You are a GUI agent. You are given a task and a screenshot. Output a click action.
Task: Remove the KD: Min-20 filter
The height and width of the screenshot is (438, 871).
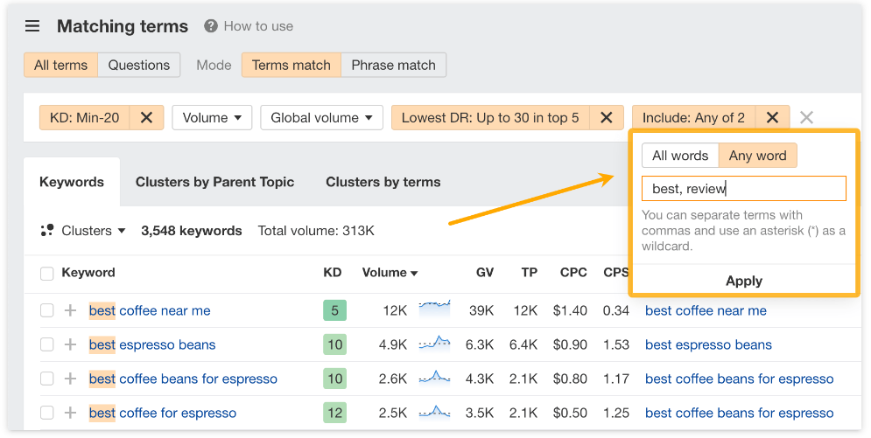pyautogui.click(x=146, y=118)
